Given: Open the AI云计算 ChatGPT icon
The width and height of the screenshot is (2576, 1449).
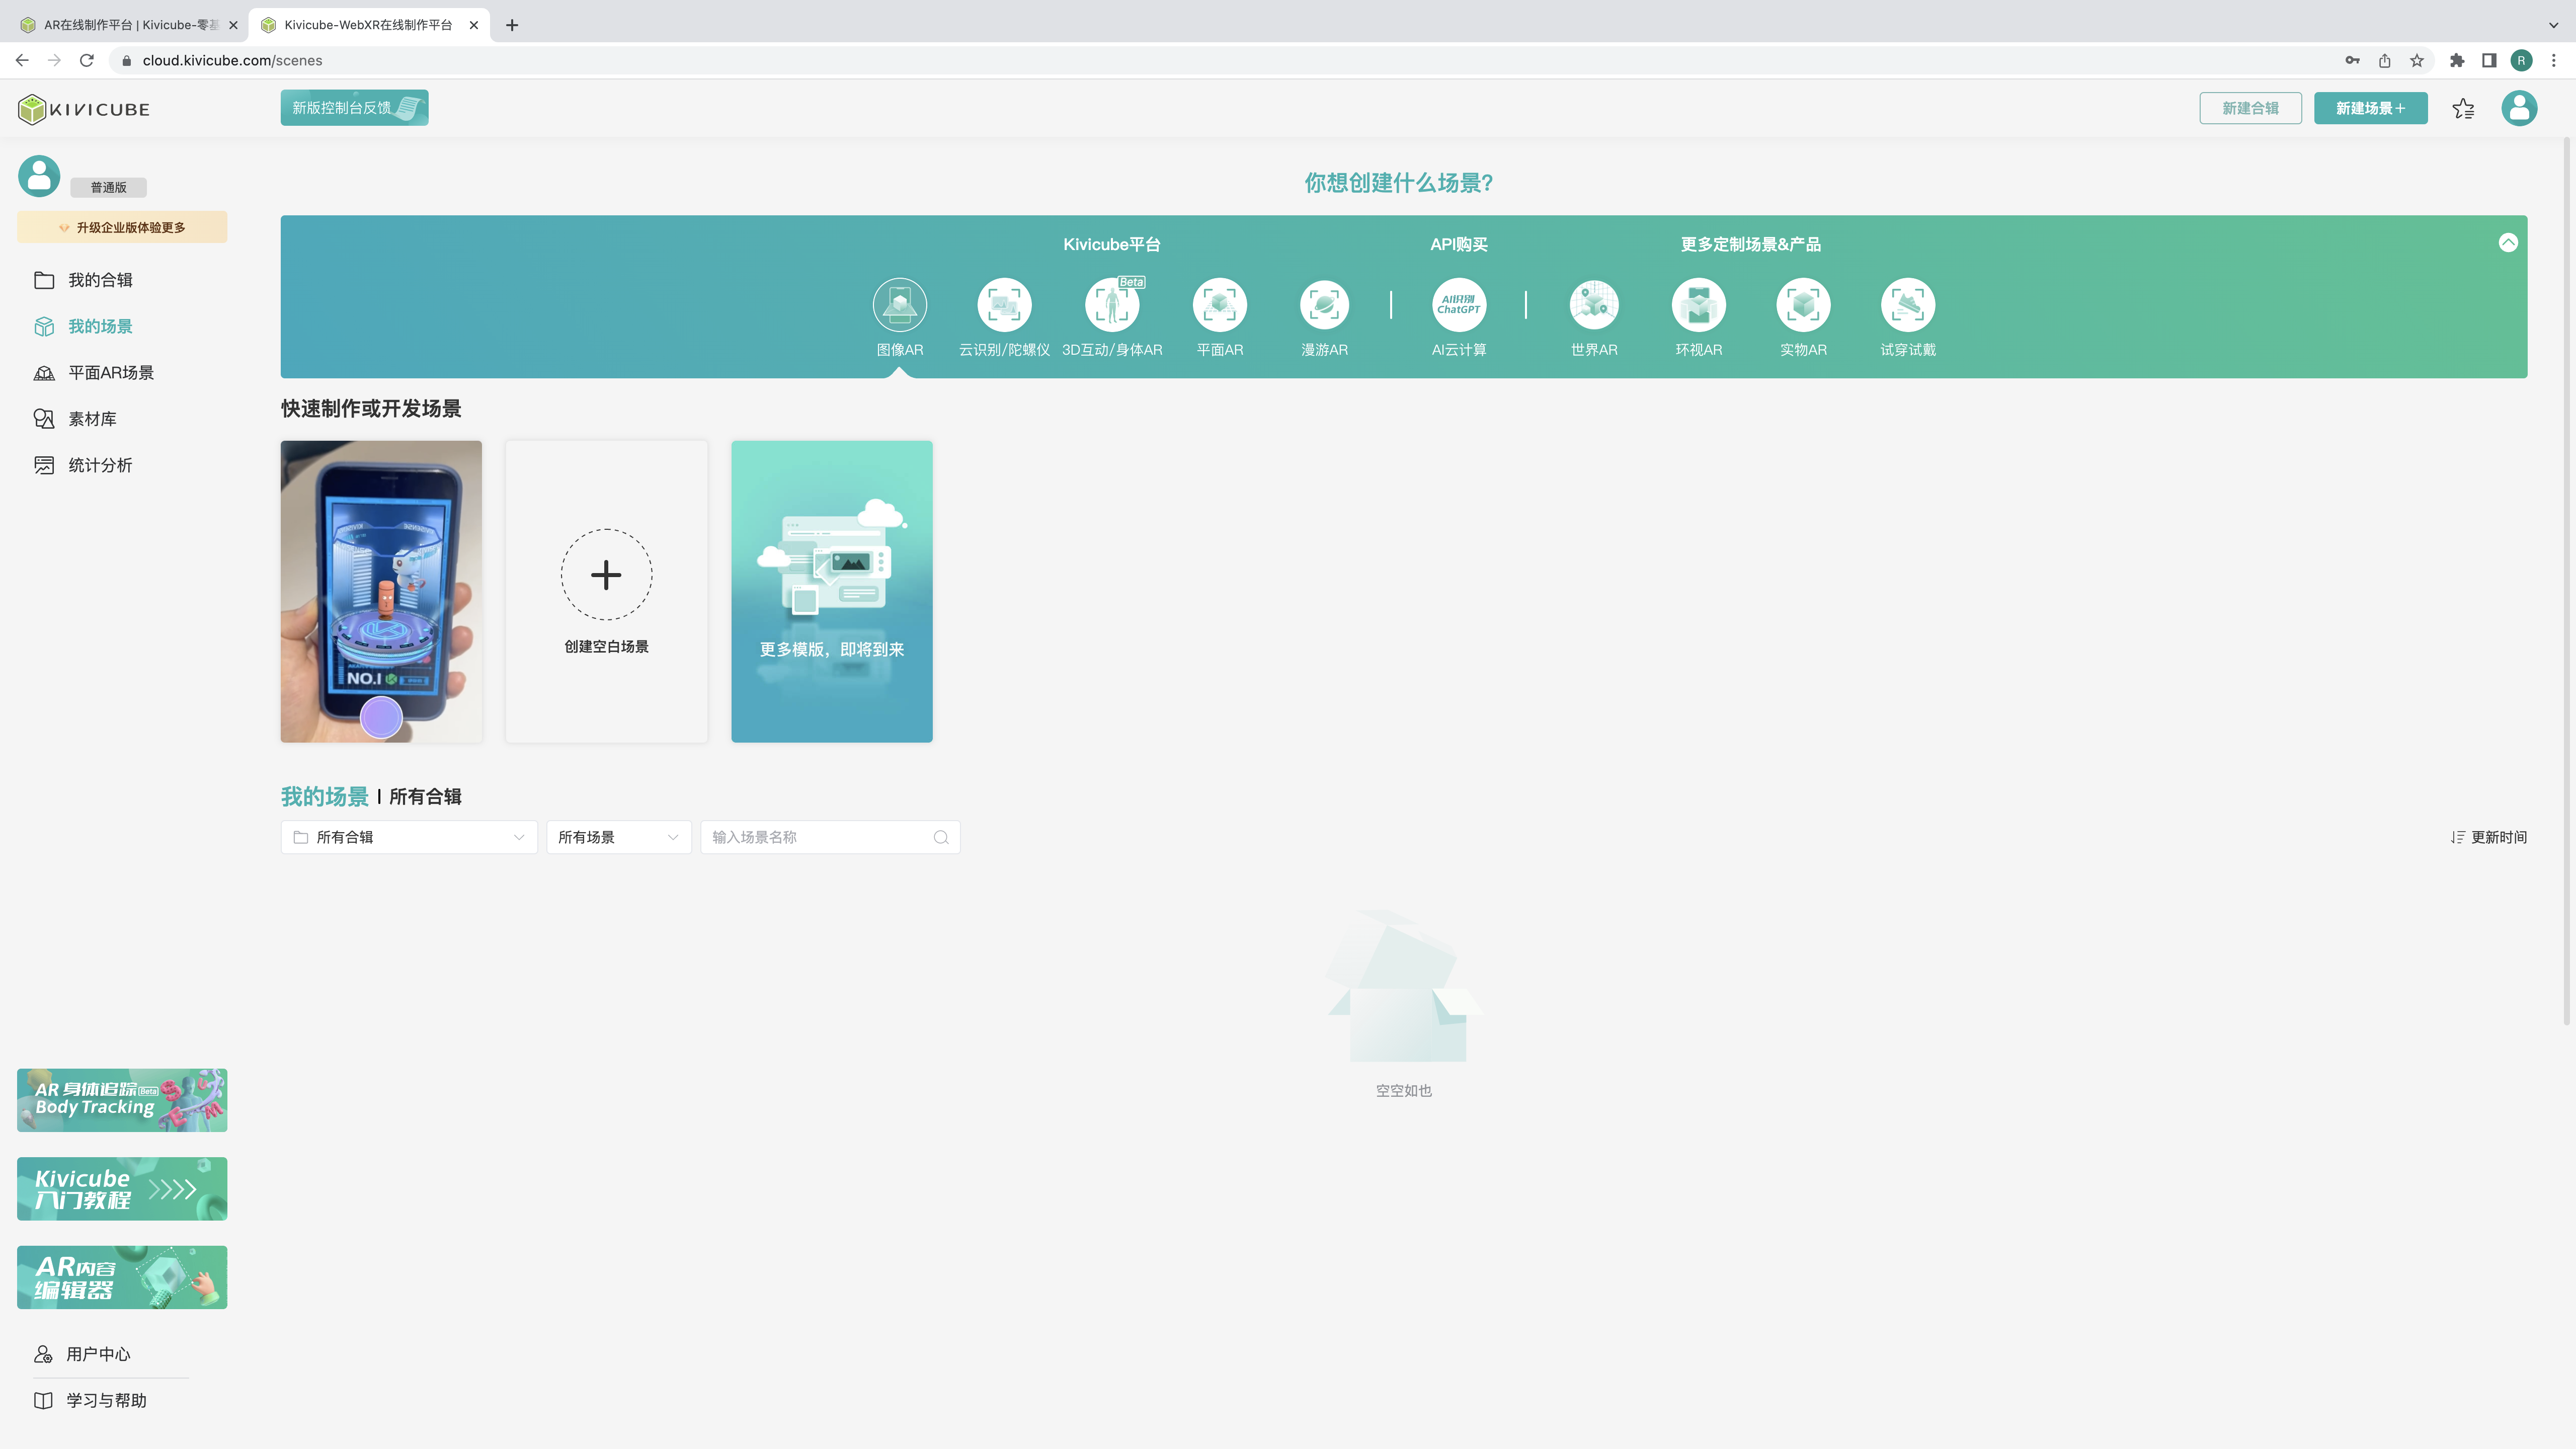Looking at the screenshot, I should tap(1458, 305).
